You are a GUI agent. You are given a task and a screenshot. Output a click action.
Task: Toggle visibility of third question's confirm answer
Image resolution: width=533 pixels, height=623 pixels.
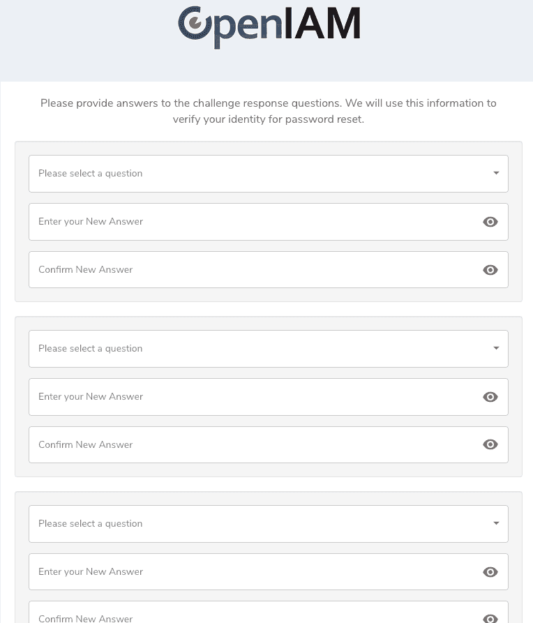tap(490, 618)
